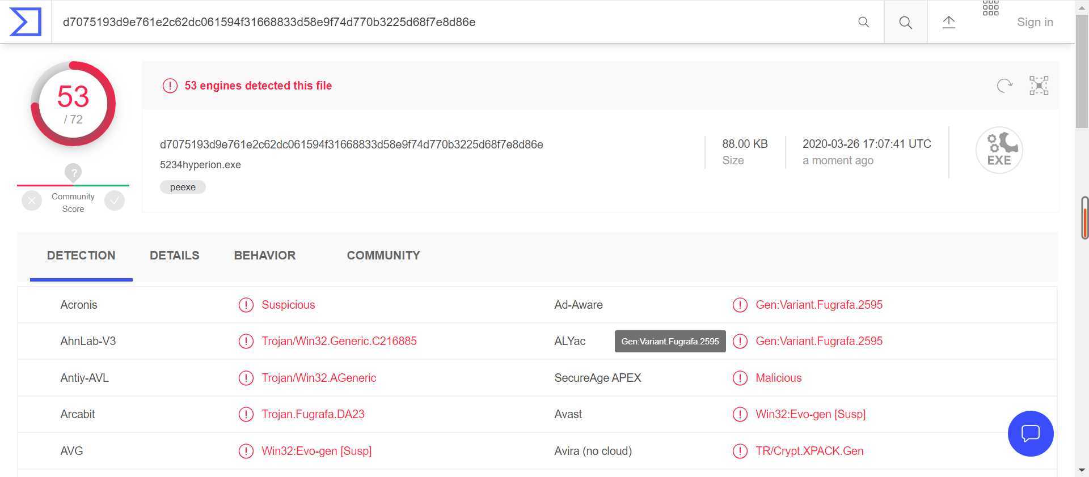This screenshot has width=1089, height=477.
Task: Click warning icon in Avira row
Action: pos(740,451)
